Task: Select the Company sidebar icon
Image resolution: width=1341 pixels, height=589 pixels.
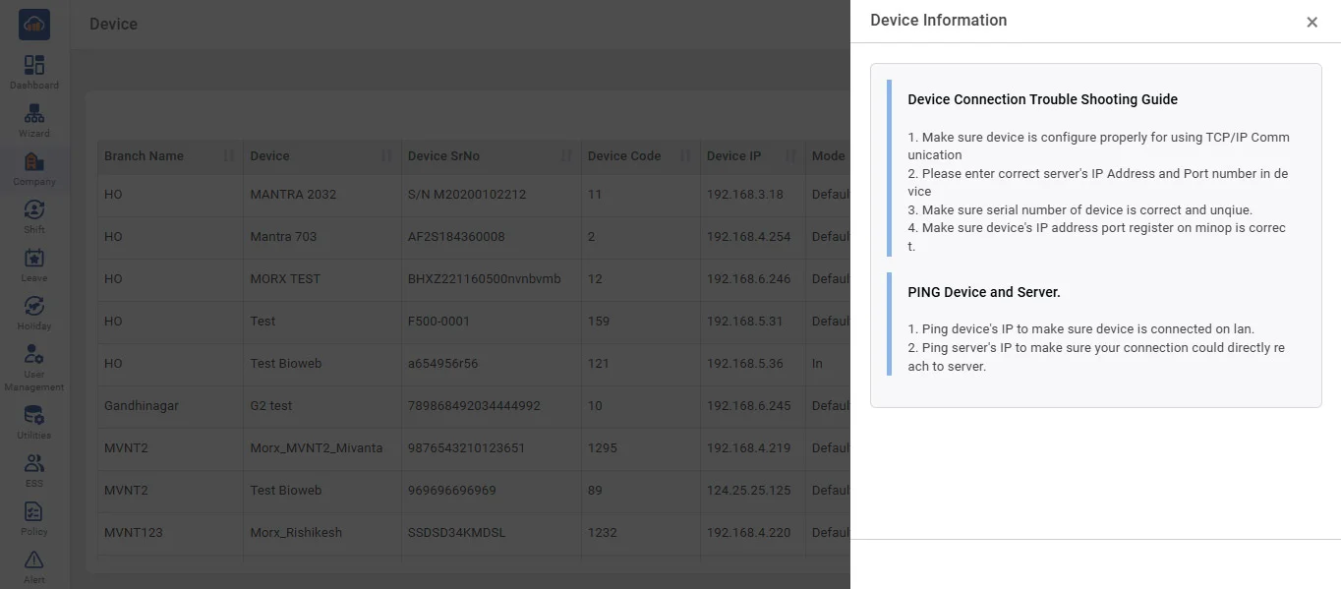Action: point(34,163)
